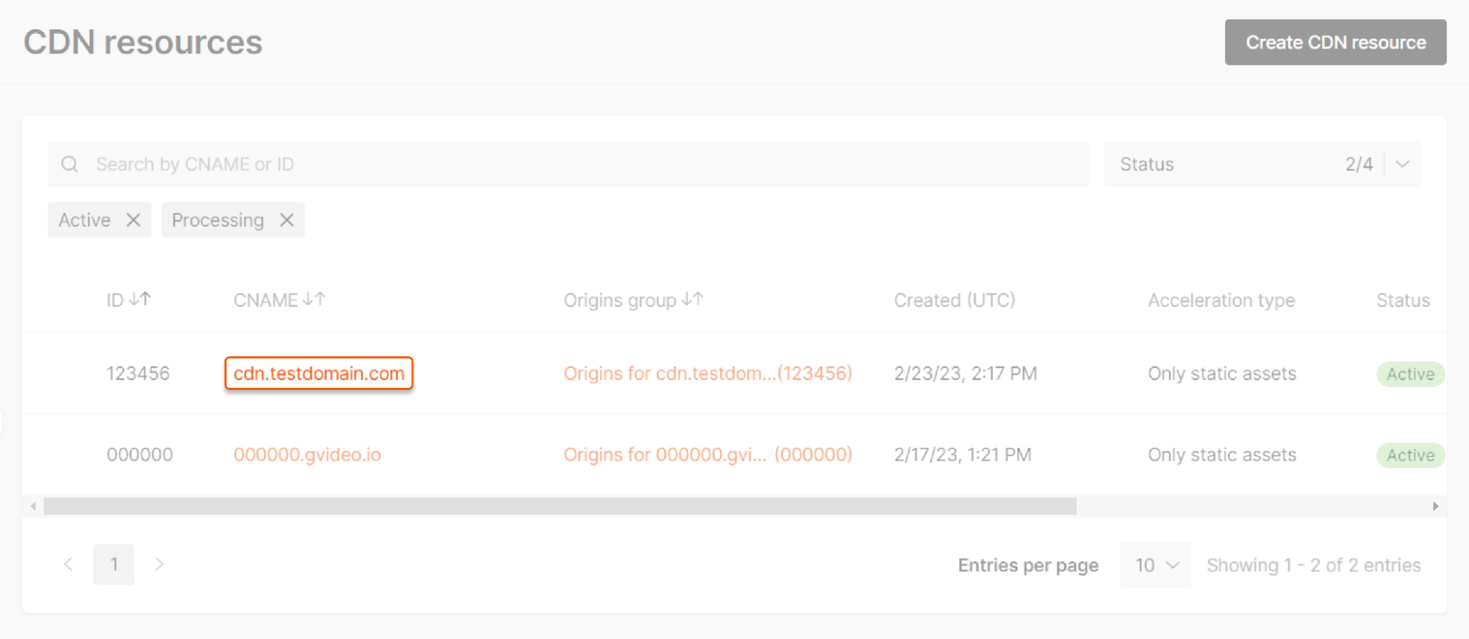Go to next page arrow
1469x639 pixels.
click(159, 564)
